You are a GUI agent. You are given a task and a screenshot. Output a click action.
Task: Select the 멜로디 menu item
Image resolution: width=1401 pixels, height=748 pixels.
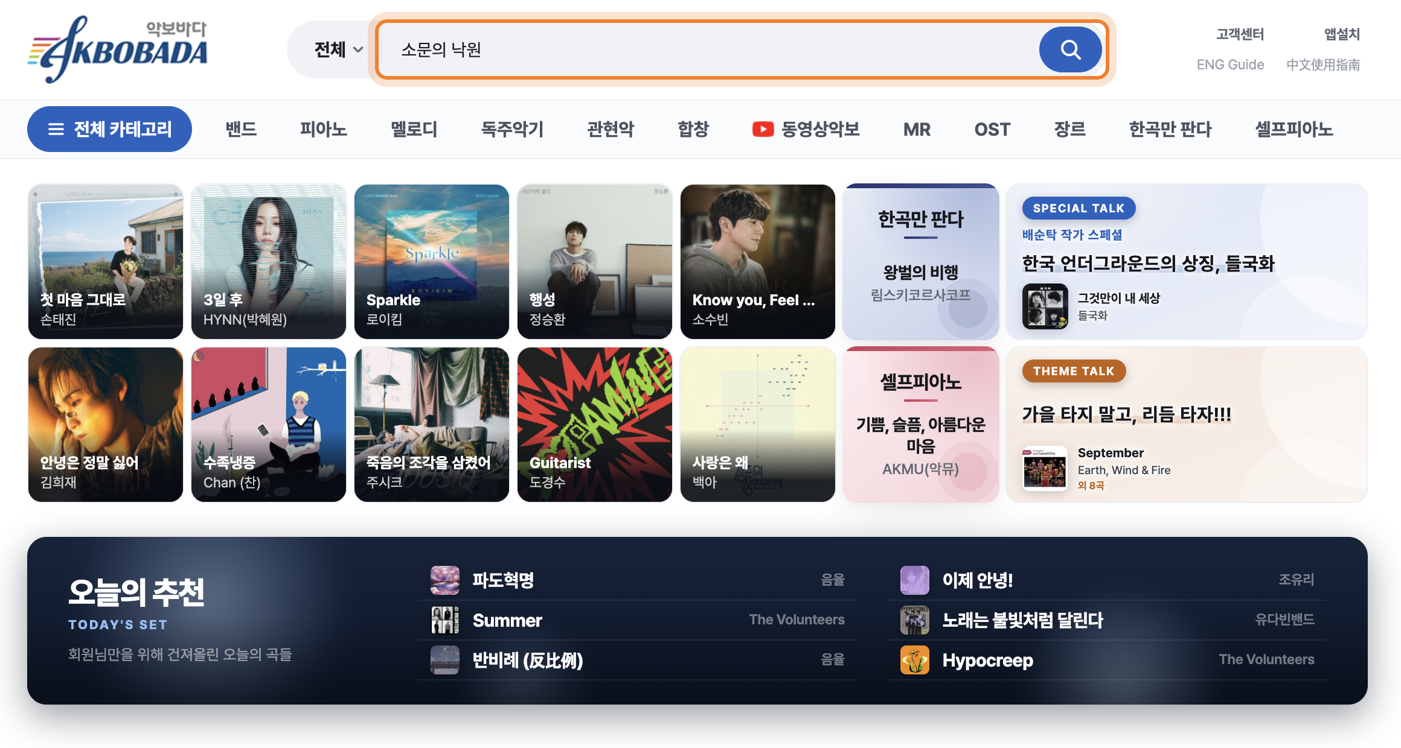(414, 129)
